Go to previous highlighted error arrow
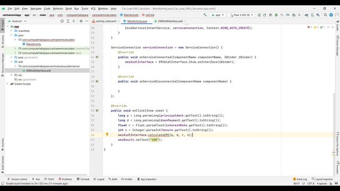Screen dimensions: 340x191 coord(328,27)
